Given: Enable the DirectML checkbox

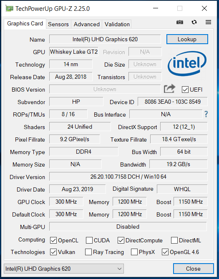Looking at the screenshot, I should tap(174, 240).
